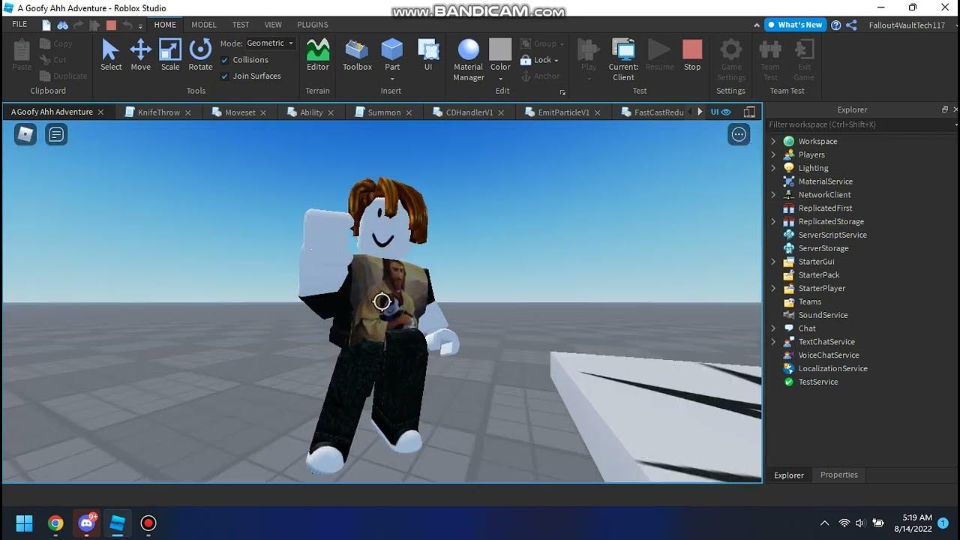Toggle the Collisions checkbox
The image size is (960, 540).
[x=225, y=60]
